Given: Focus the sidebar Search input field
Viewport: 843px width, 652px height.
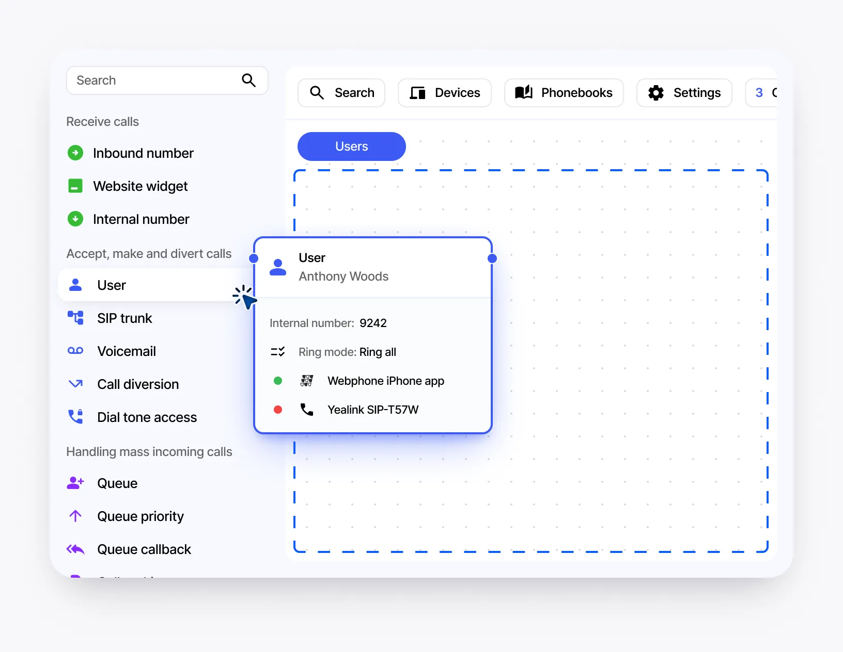Looking at the screenshot, I should pyautogui.click(x=167, y=80).
